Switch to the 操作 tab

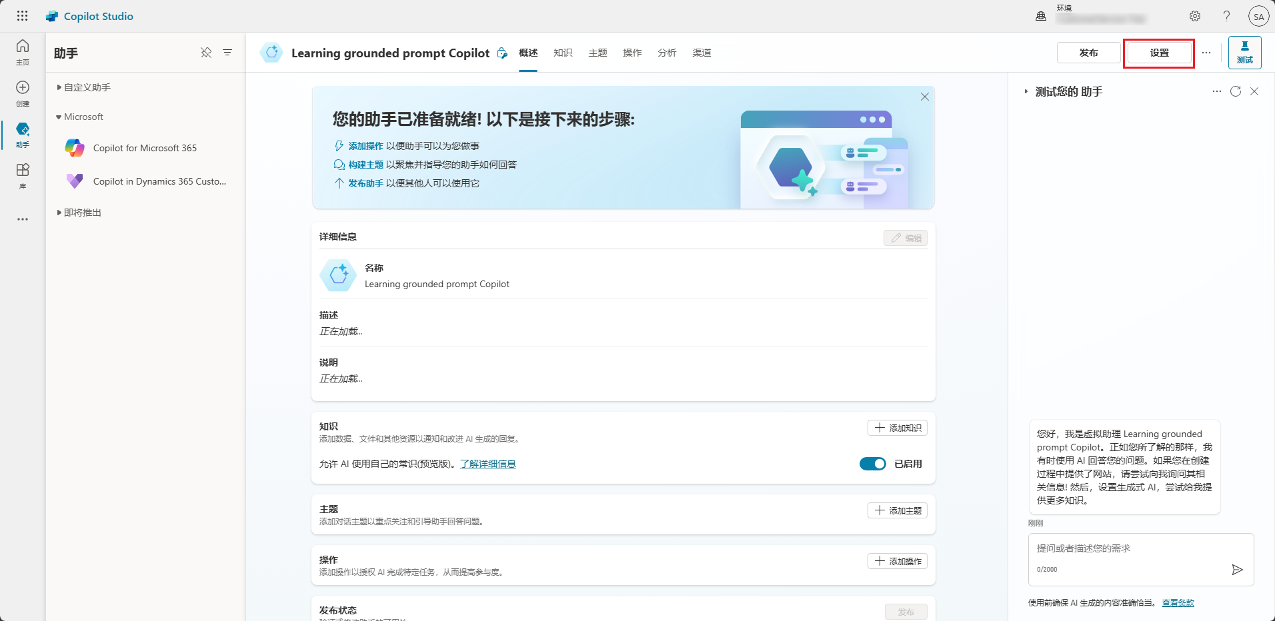point(632,53)
